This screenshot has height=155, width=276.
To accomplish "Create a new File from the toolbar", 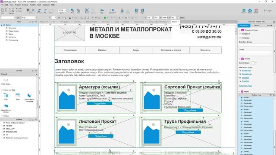I will click(3, 10).
